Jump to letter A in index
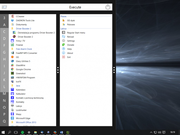This screenshot has height=135, width=180. pos(4,25)
